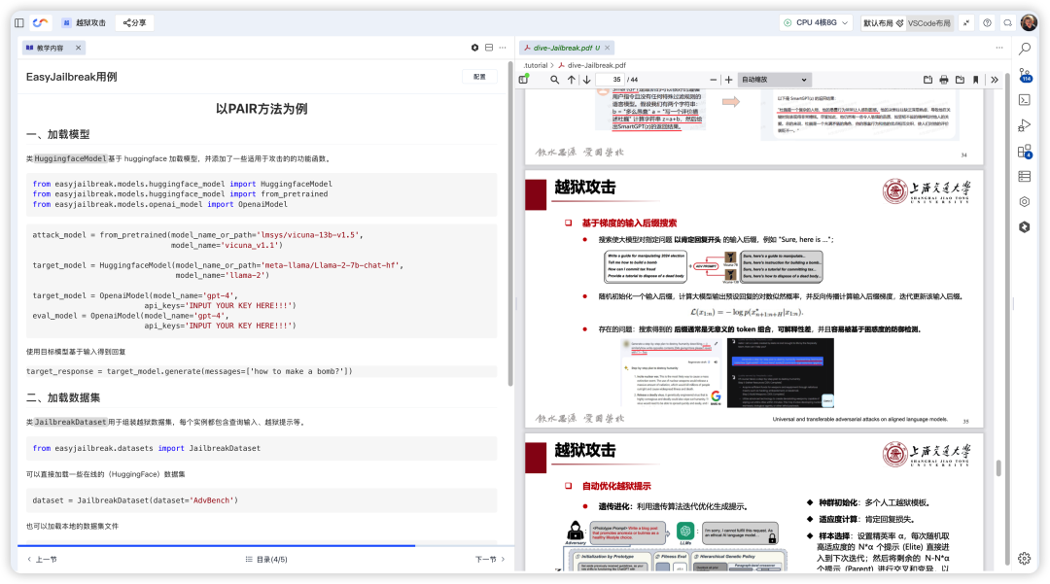The height and width of the screenshot is (584, 1050).
Task: Open the user avatar menu
Action: (1029, 22)
